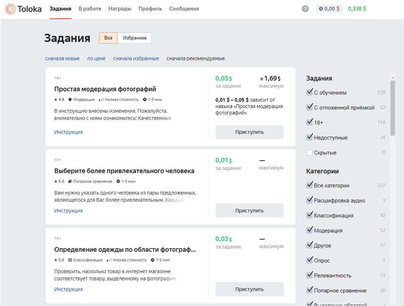Click the 0,01 $ price за задание
The width and height of the screenshot is (404, 306).
tap(224, 160)
